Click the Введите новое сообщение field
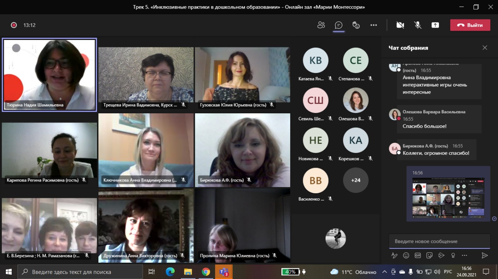 tap(439, 241)
